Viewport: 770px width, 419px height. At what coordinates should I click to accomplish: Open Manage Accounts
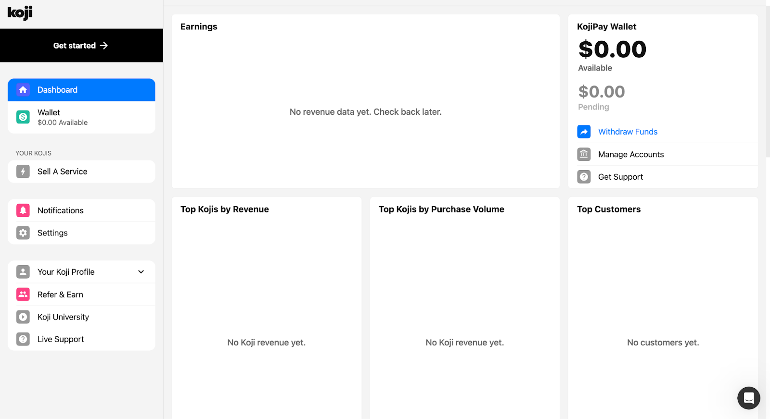pos(667,154)
